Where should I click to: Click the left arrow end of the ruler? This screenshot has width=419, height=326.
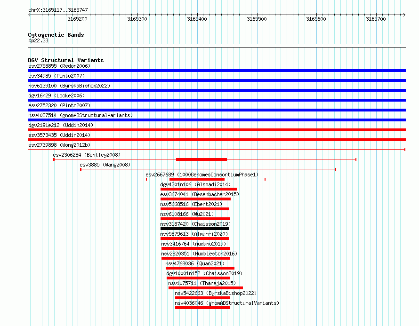pyautogui.click(x=29, y=15)
